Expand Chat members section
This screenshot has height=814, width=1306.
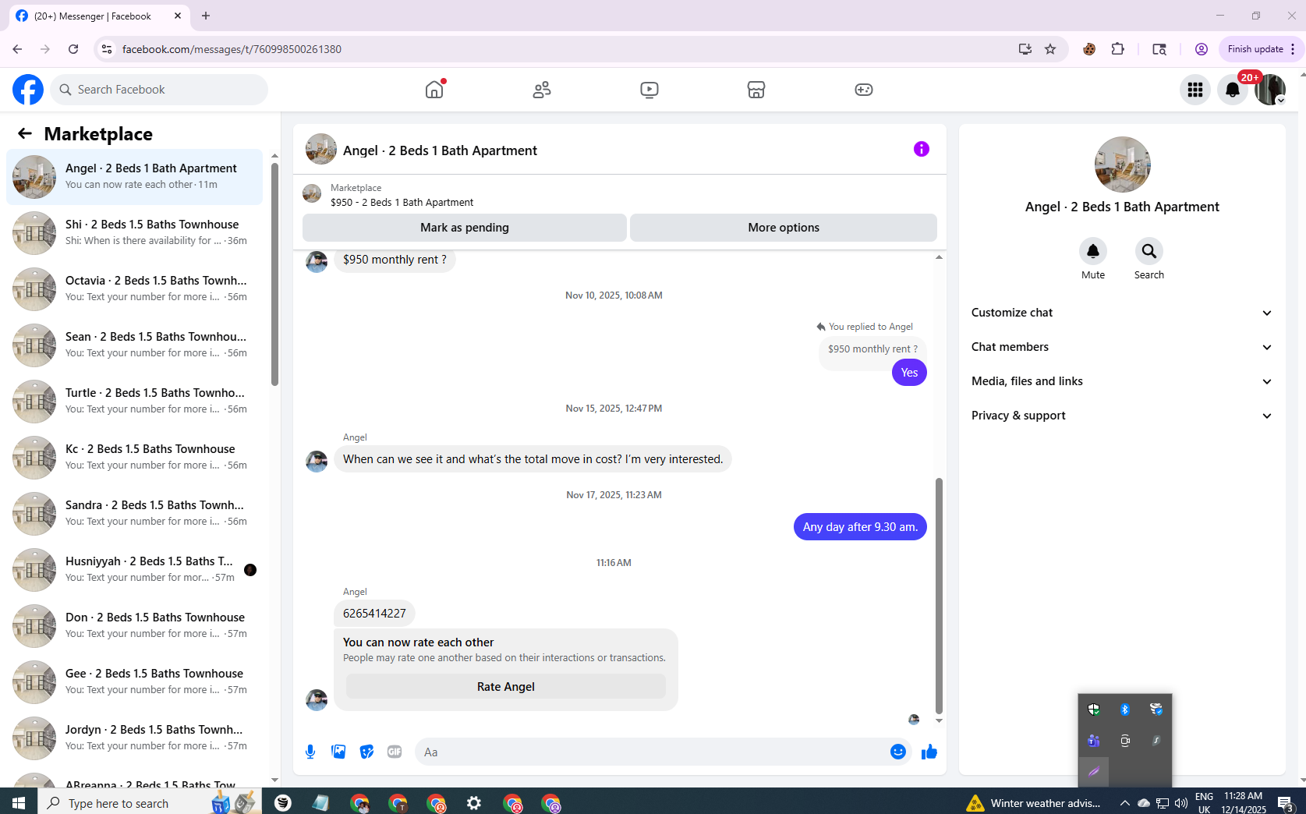tap(1122, 347)
